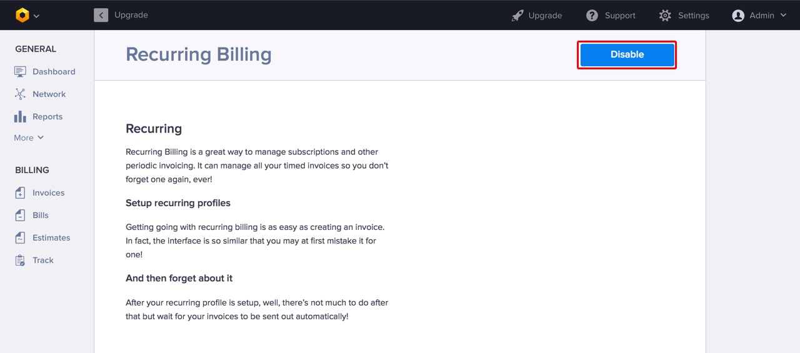Open the Network sidebar link
This screenshot has height=353, width=800.
coord(49,94)
